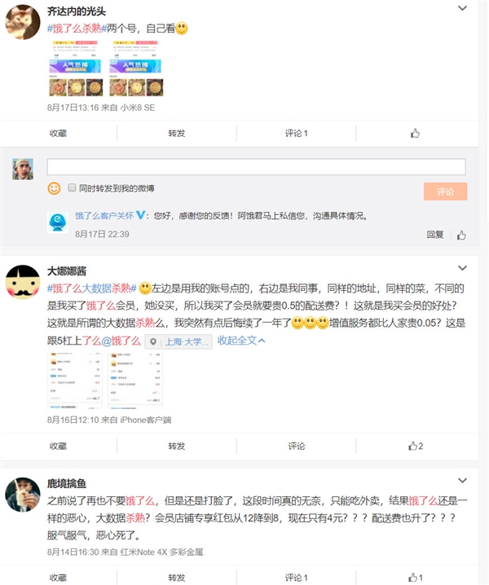This screenshot has width=489, height=585.
Task: Like the comment from 饿了么客户关怀
Action: click(461, 235)
